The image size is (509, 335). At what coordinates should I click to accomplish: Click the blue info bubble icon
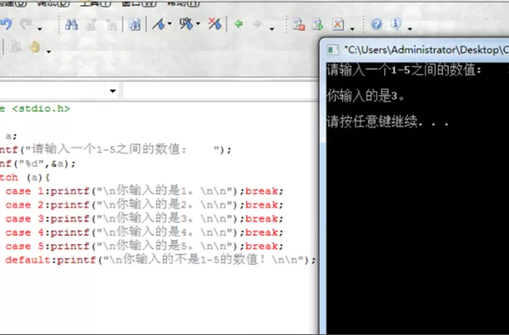tap(395, 24)
